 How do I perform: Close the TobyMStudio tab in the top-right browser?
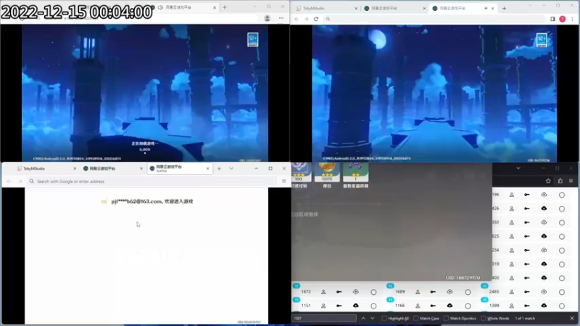[x=356, y=8]
